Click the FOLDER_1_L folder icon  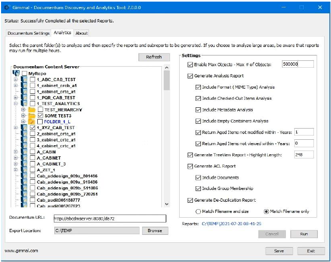(31, 122)
